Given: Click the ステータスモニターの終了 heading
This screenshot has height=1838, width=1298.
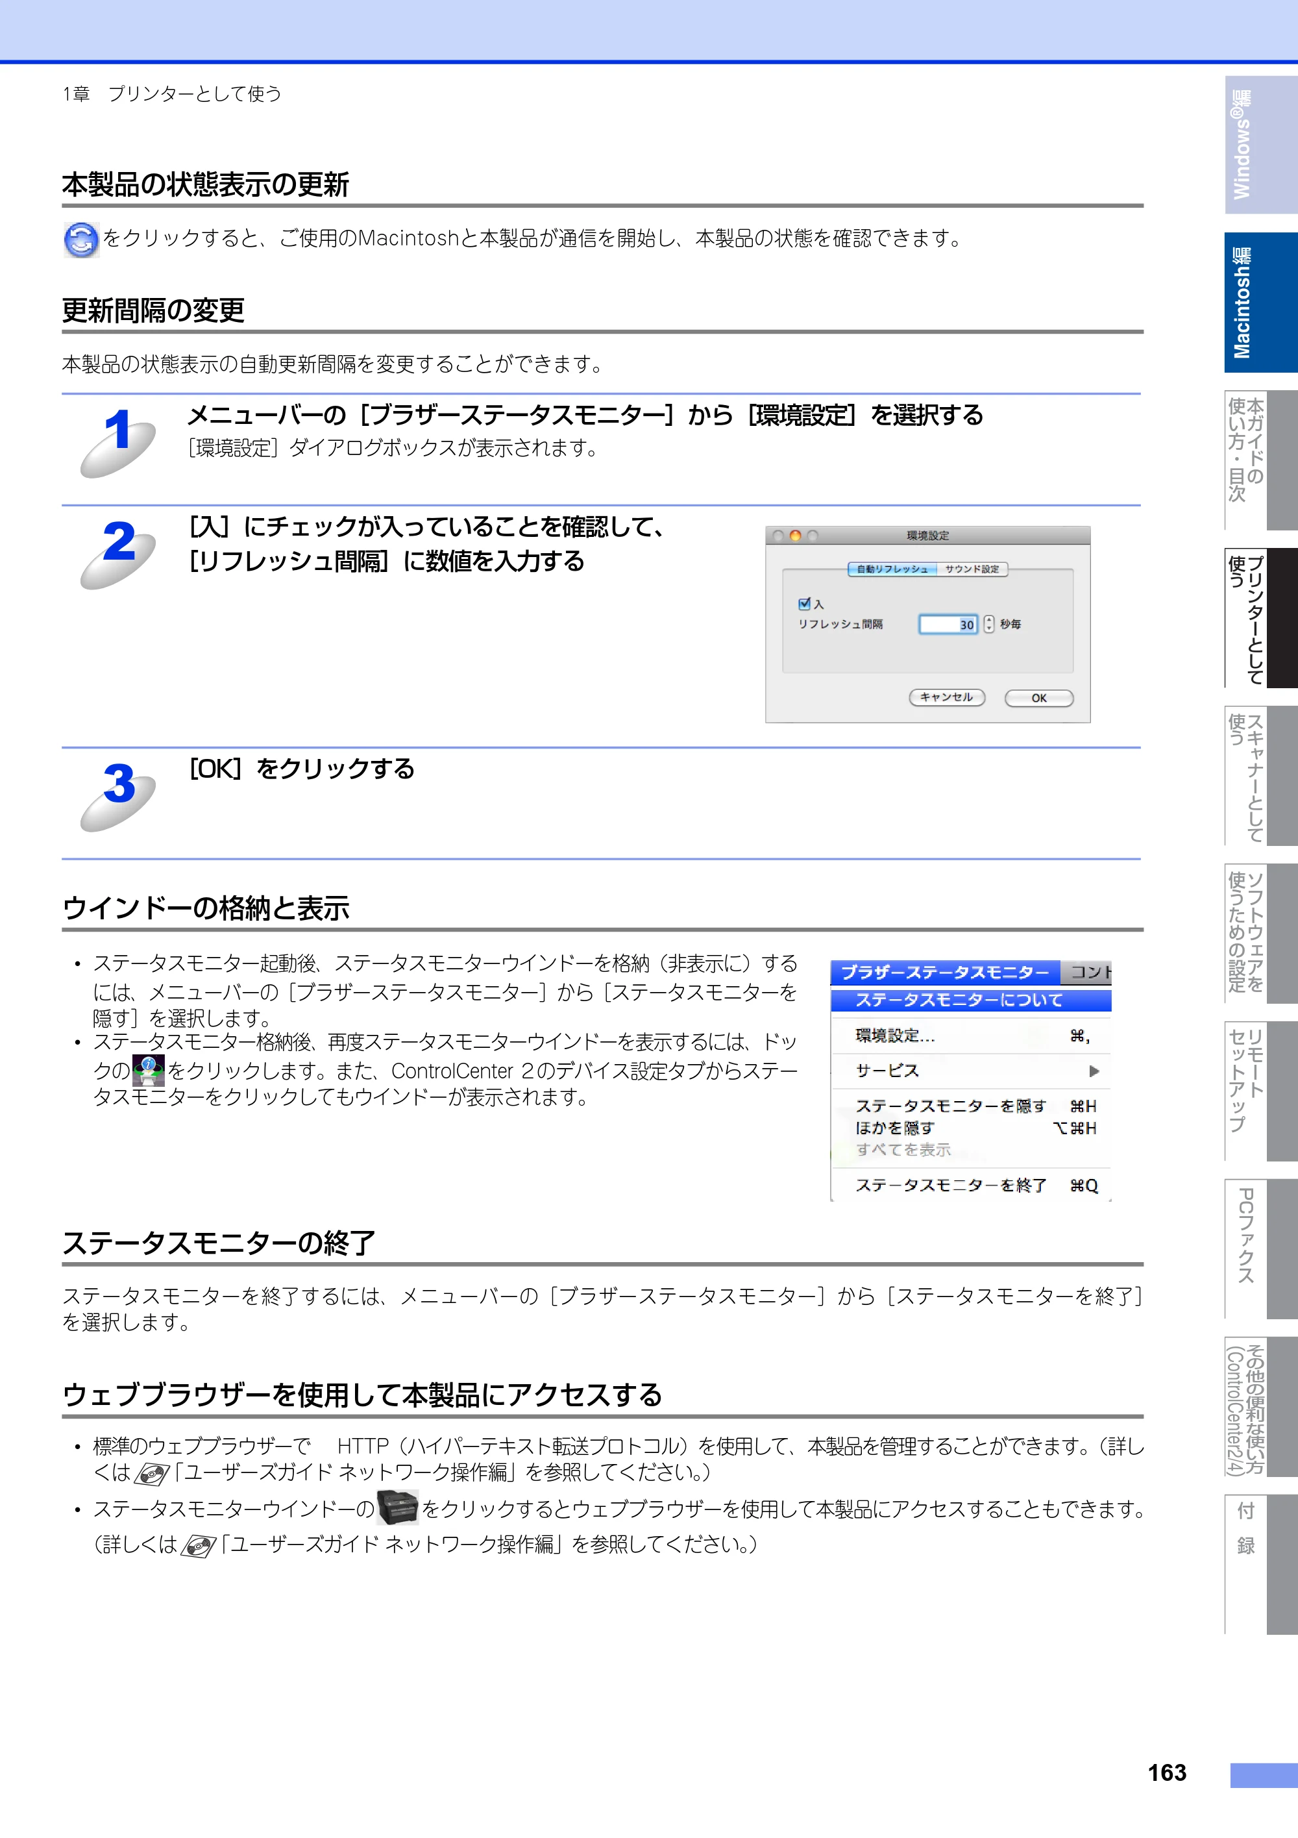Looking at the screenshot, I should [219, 1243].
